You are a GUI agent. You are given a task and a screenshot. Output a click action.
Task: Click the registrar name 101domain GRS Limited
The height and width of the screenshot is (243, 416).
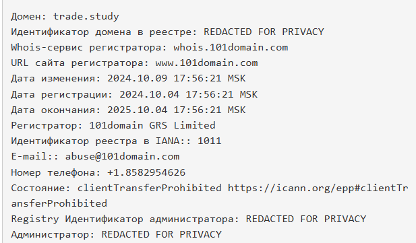152,125
